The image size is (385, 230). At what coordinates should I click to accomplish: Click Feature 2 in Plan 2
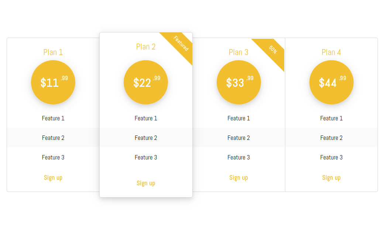146,138
